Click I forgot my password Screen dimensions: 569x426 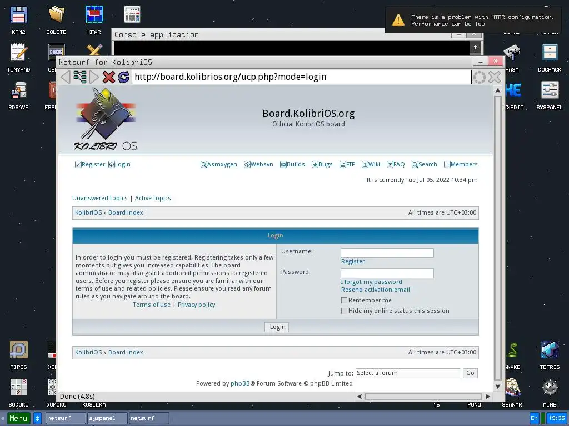(x=371, y=282)
